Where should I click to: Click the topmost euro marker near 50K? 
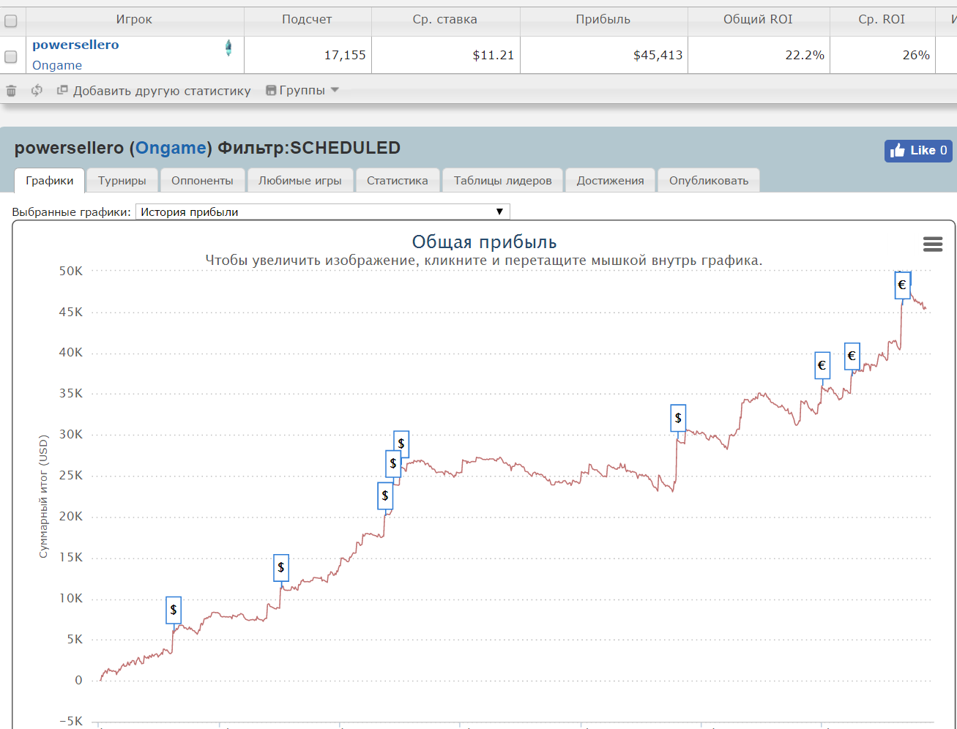[902, 285]
